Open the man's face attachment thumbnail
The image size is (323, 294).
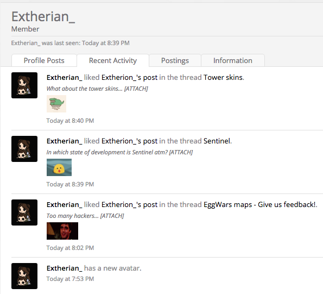point(62,231)
